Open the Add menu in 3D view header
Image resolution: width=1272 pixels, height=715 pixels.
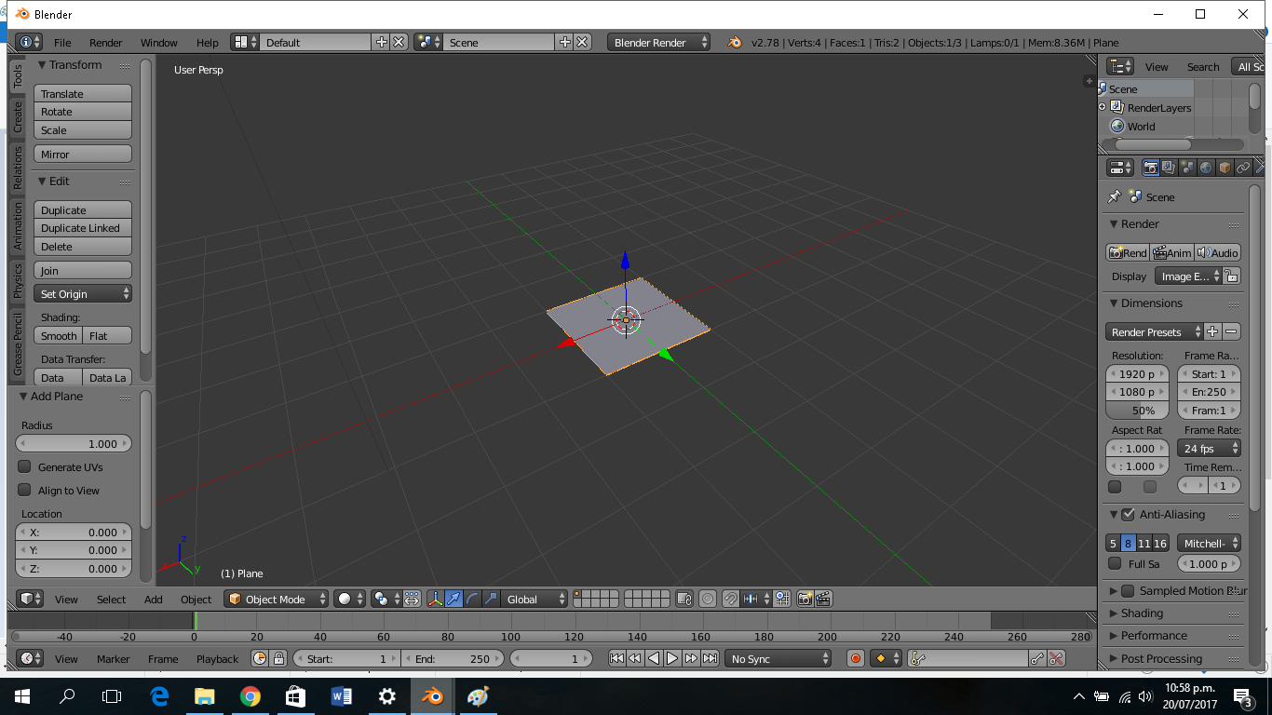pyautogui.click(x=154, y=600)
